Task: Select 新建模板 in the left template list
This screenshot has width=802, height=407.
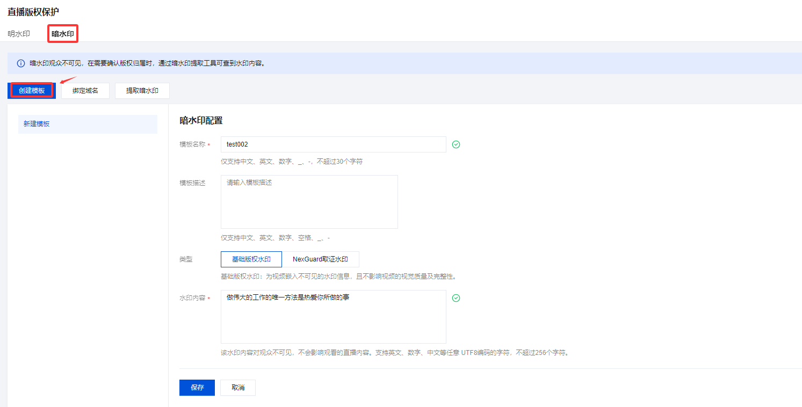Action: point(88,124)
